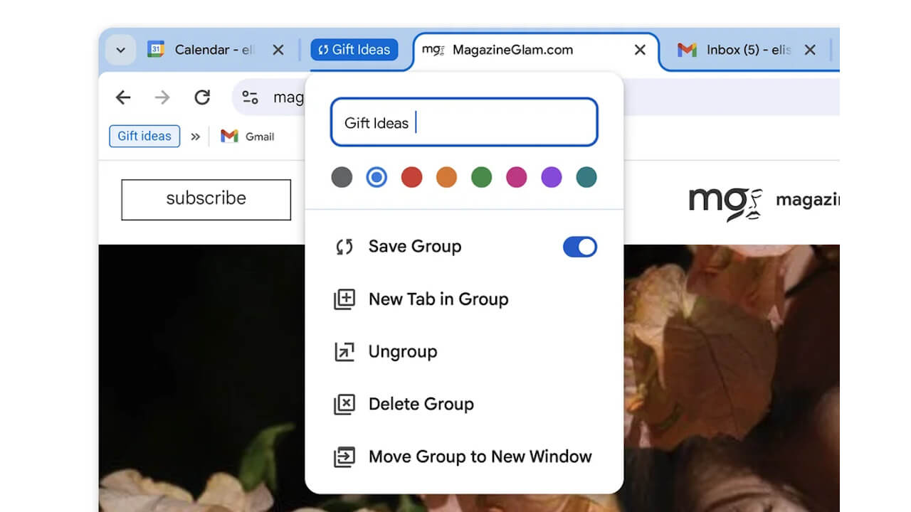Viewport: 911px width, 512px height.
Task: Open site information settings in address bar
Action: tap(250, 97)
